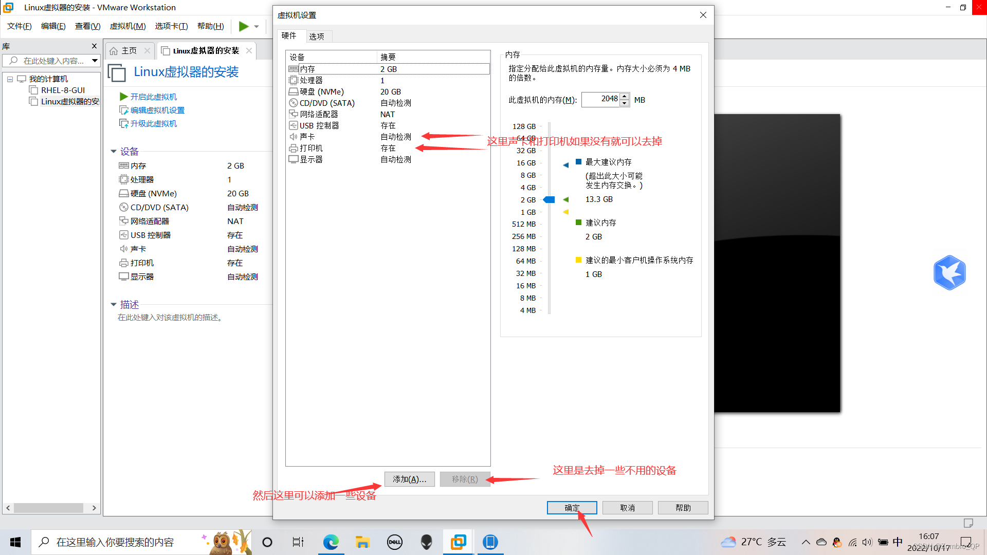
Task: Close the Linux虚拟器的安装 tab
Action: click(x=249, y=50)
